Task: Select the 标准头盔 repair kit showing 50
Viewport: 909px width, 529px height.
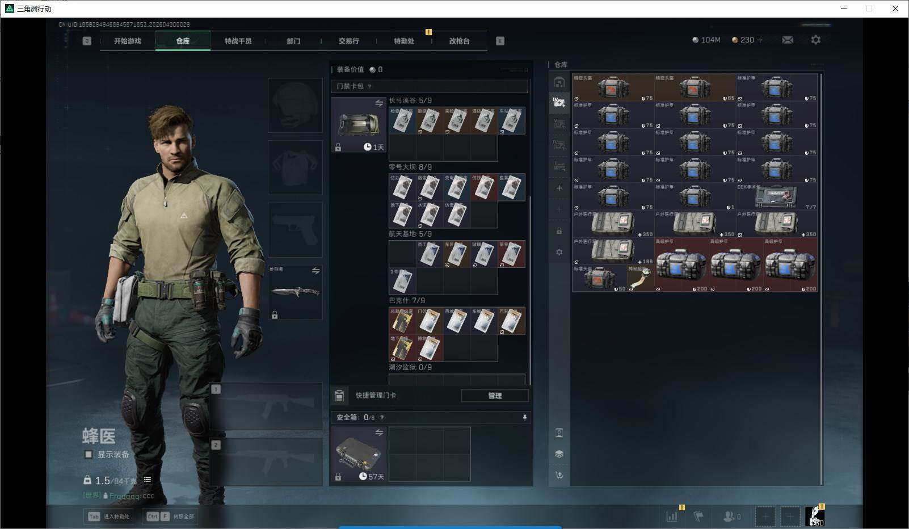Action: [x=600, y=278]
